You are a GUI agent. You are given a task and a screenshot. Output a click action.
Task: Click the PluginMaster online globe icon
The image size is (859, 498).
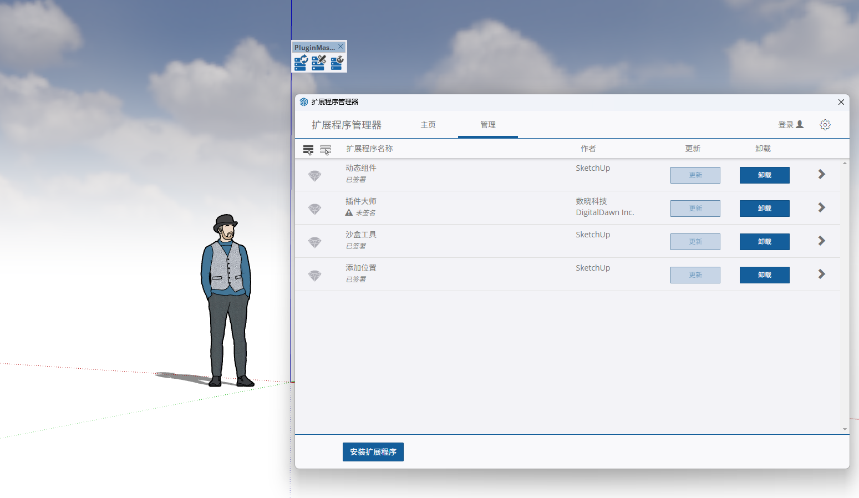[337, 63]
